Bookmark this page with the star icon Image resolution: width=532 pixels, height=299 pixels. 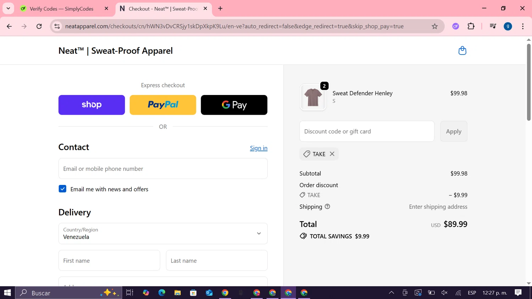click(x=434, y=26)
